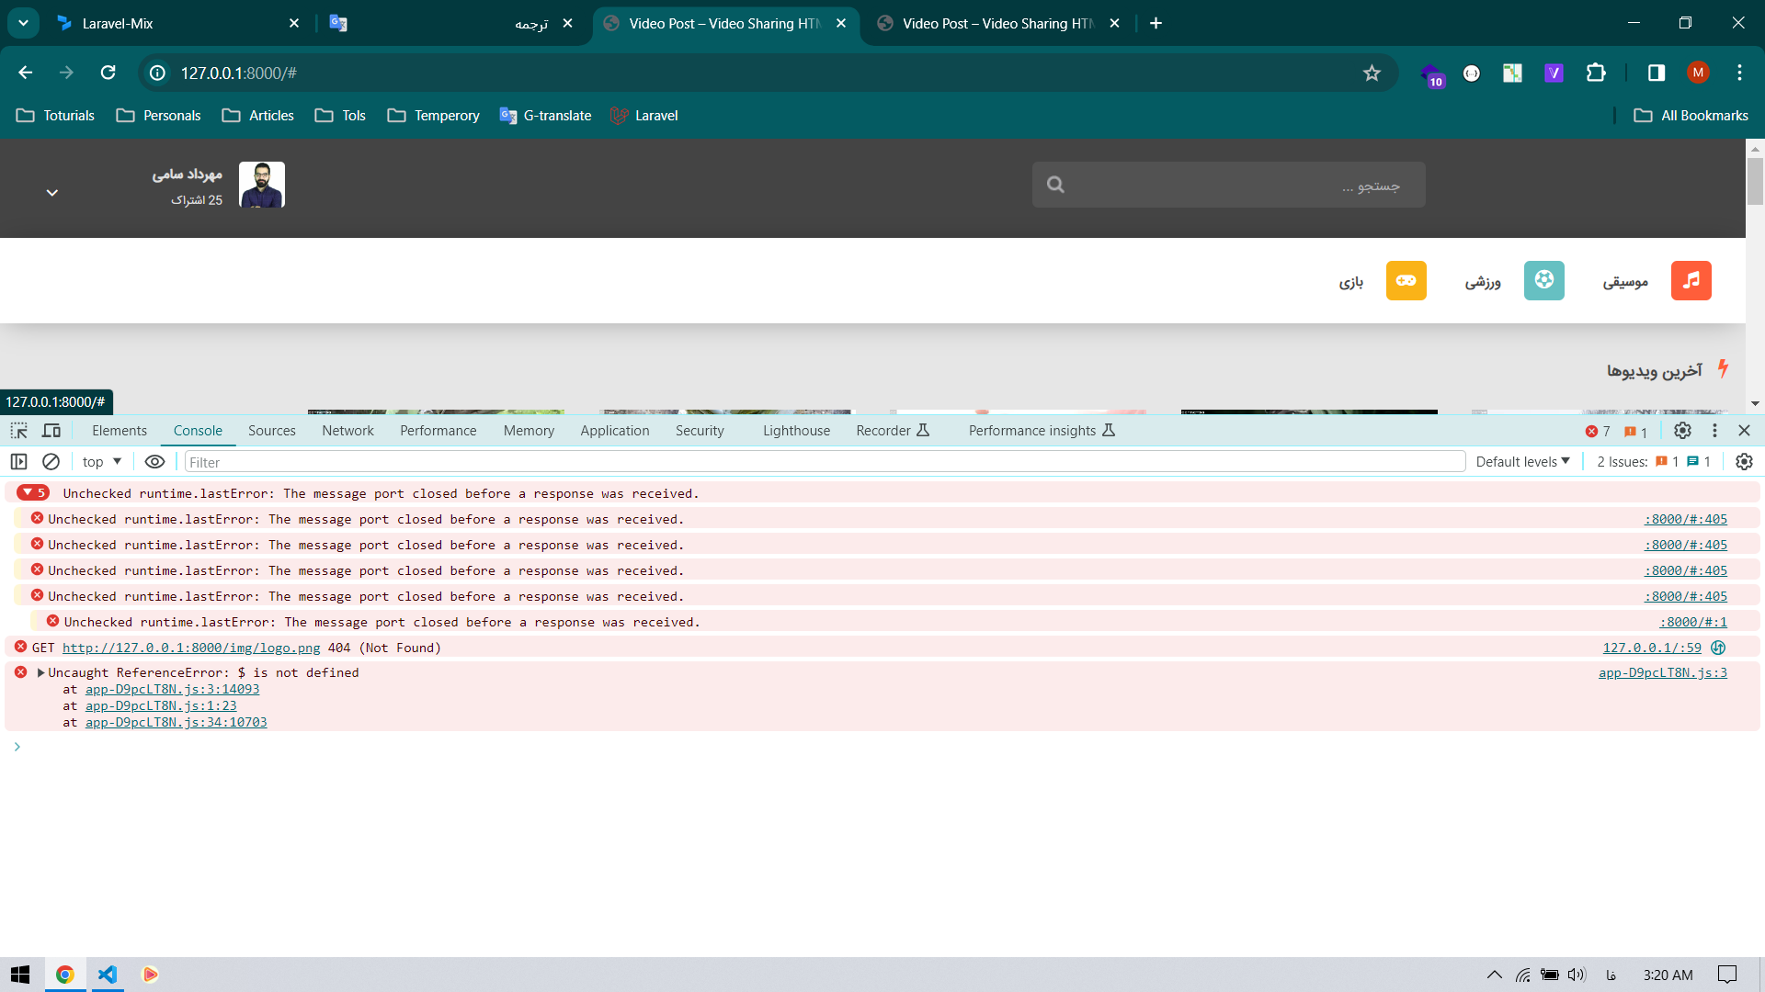Image resolution: width=1765 pixels, height=992 pixels.
Task: Open Chrome extensions puzzle icon
Action: pyautogui.click(x=1596, y=73)
